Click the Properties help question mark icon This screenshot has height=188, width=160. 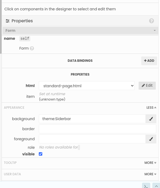pyautogui.click(x=151, y=21)
